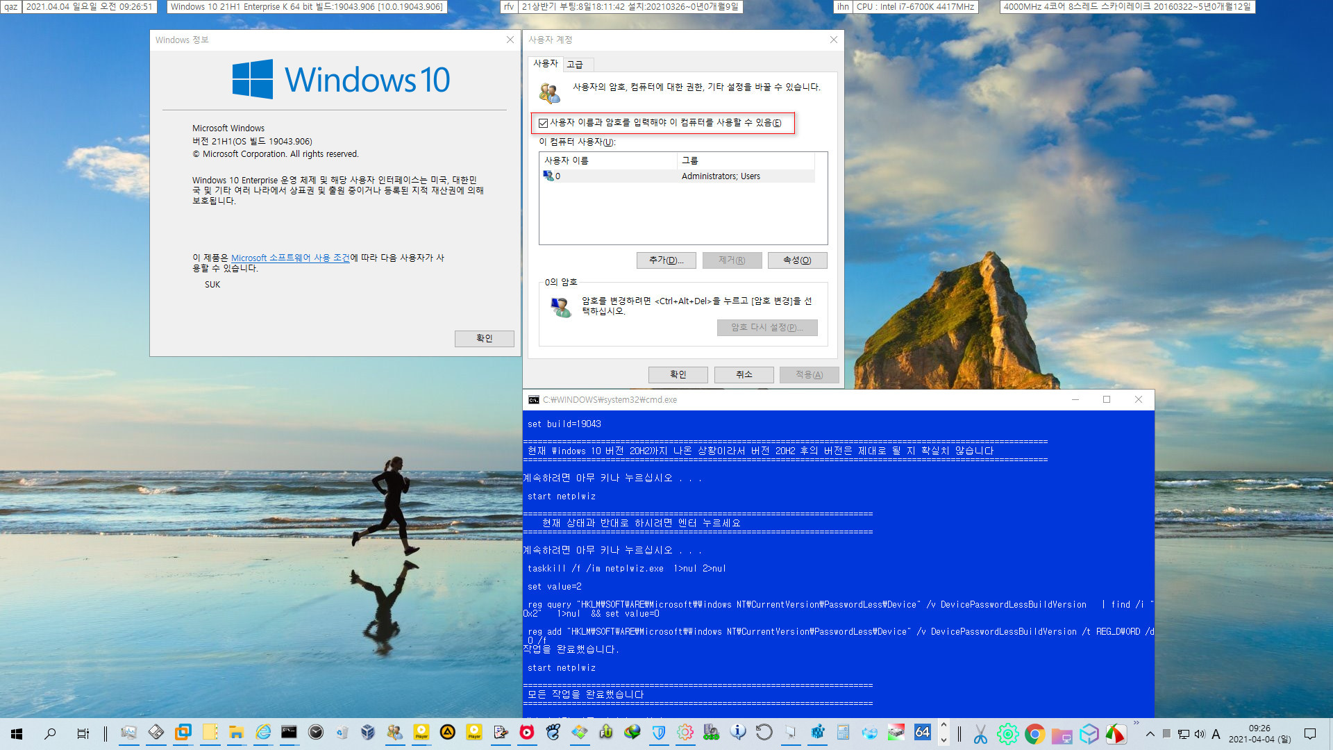
Task: Click the 속성(O) button
Action: coord(797,260)
